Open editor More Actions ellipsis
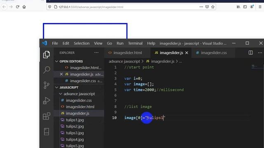 pyautogui.click(x=260, y=53)
